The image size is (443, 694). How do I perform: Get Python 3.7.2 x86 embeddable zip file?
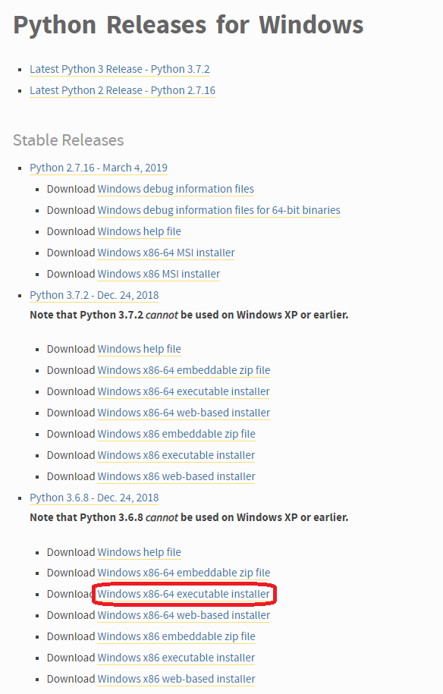click(176, 434)
